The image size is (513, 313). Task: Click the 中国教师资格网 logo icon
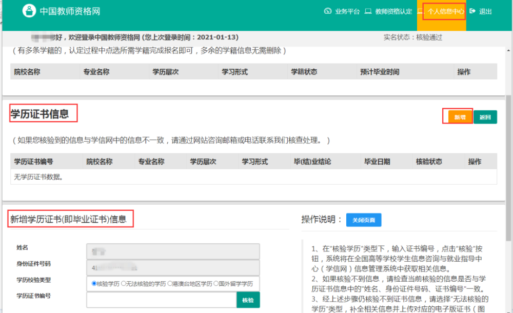[x=29, y=11]
